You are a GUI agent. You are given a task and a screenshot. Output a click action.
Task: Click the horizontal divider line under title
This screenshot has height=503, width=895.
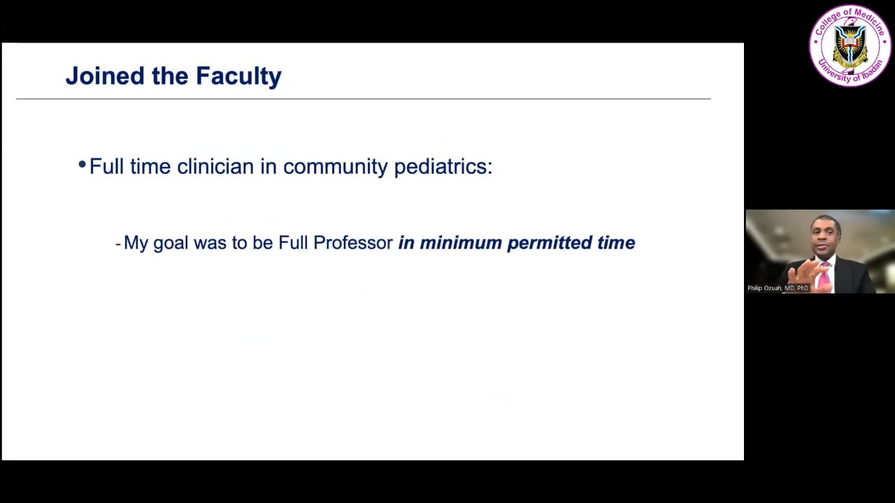pyautogui.click(x=364, y=99)
